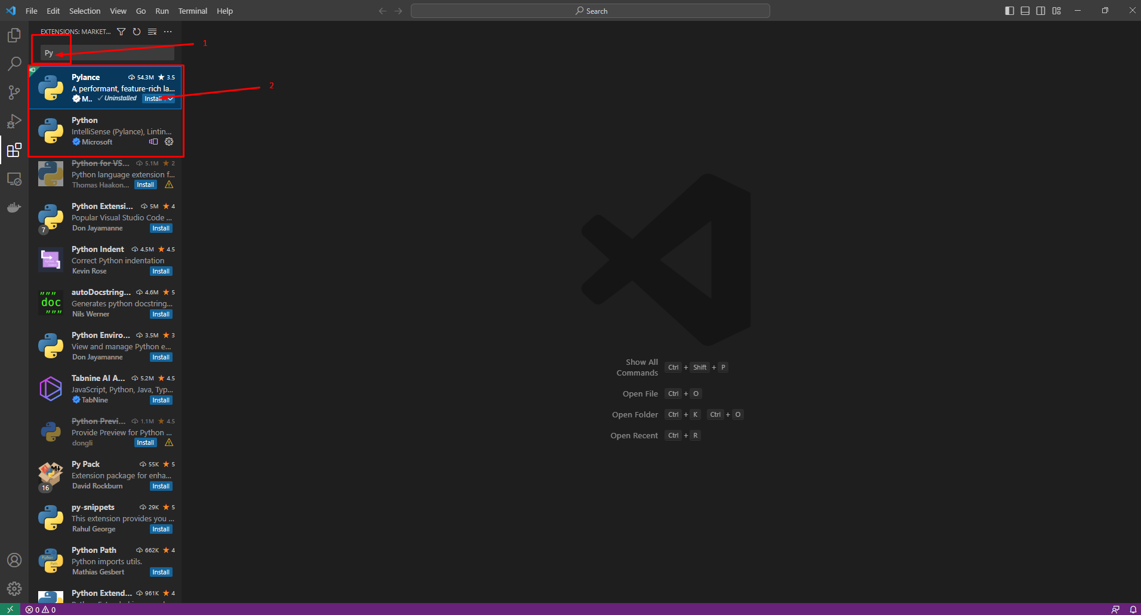
Task: Open the Help menu
Action: pos(225,11)
